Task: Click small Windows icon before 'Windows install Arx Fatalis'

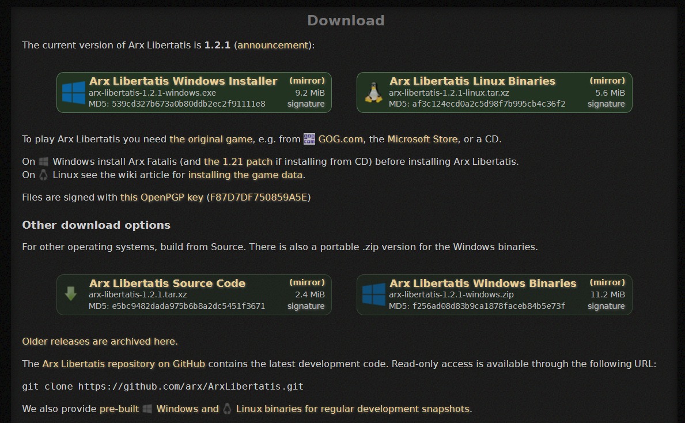Action: (44, 161)
